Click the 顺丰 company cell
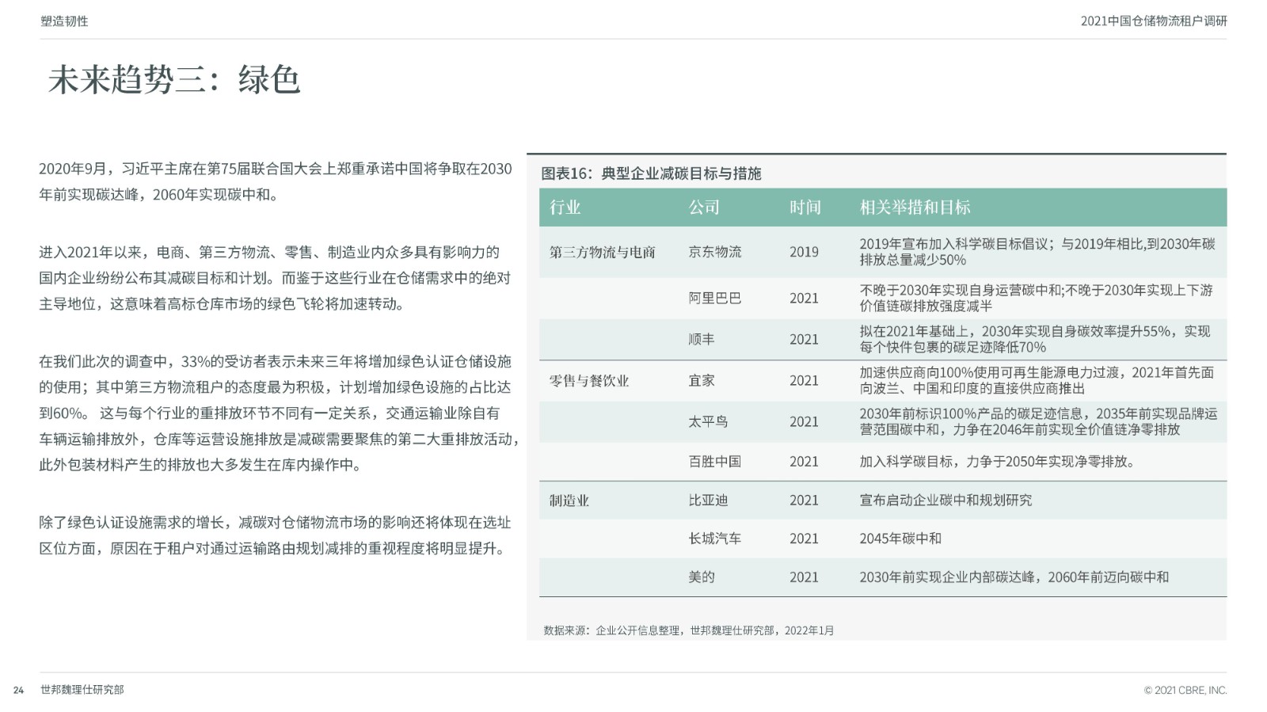 point(702,339)
